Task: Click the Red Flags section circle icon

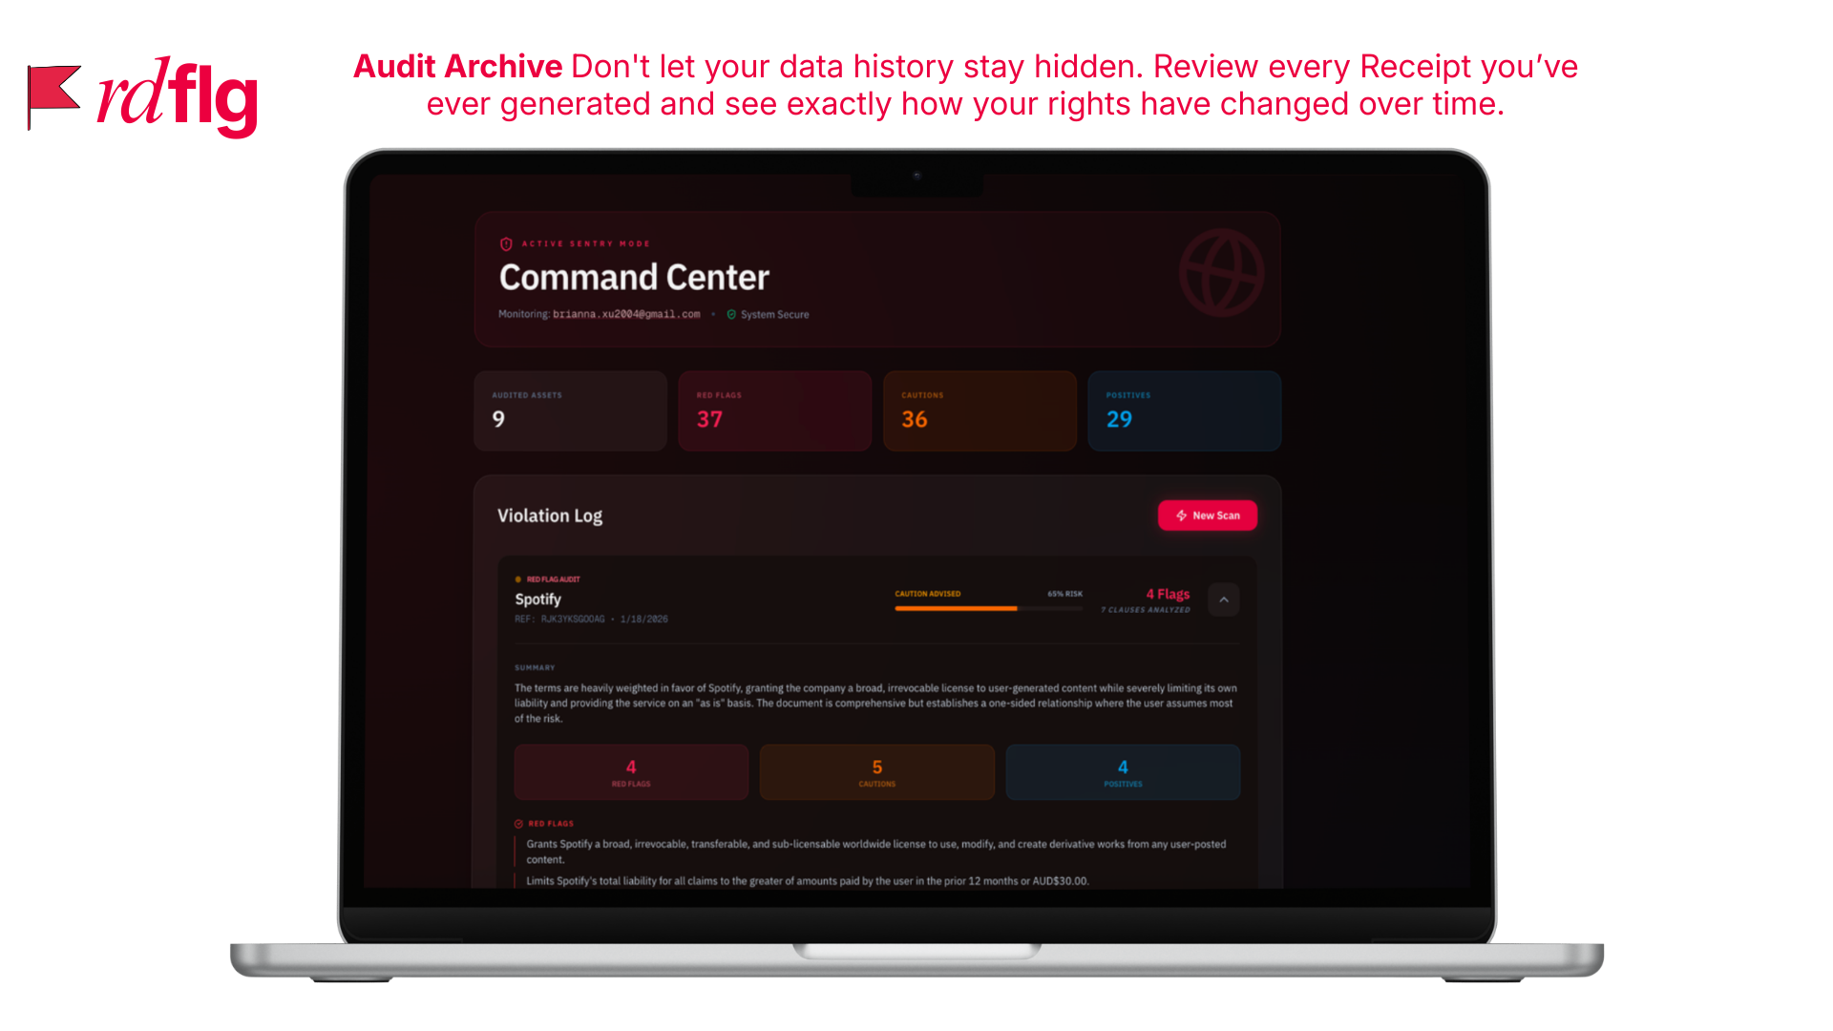Action: pos(518,823)
